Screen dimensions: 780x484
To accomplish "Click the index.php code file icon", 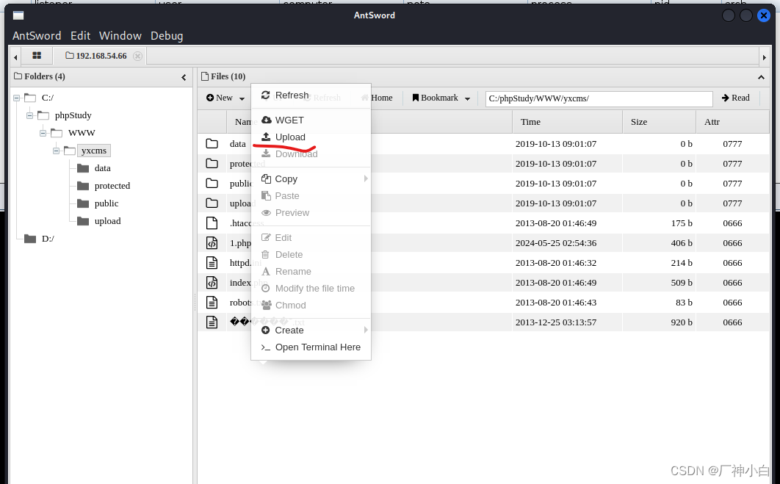I will (212, 283).
